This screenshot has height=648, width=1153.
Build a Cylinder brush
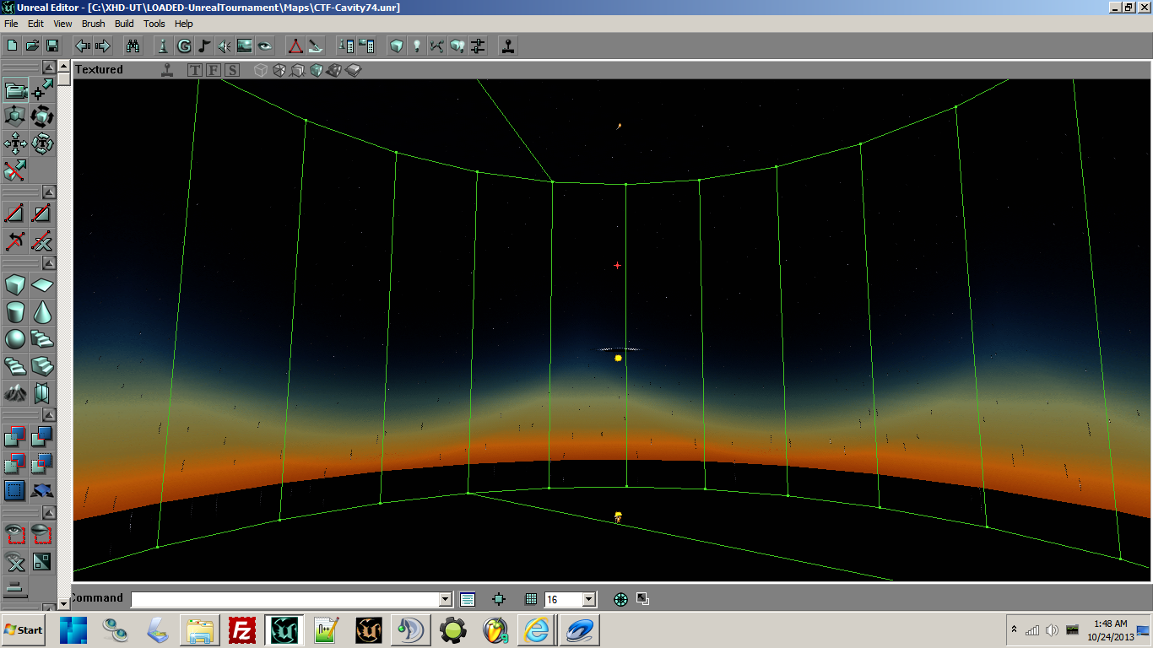15,312
